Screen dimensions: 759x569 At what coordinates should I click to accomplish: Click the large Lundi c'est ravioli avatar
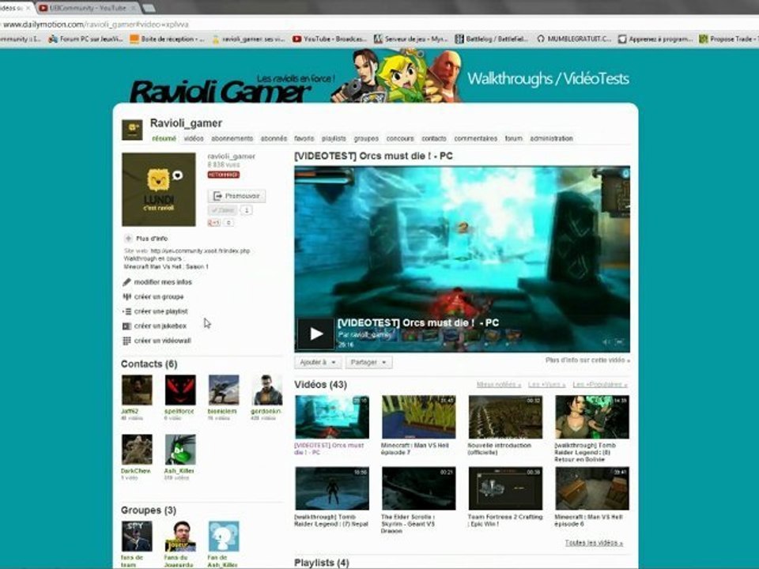(159, 190)
